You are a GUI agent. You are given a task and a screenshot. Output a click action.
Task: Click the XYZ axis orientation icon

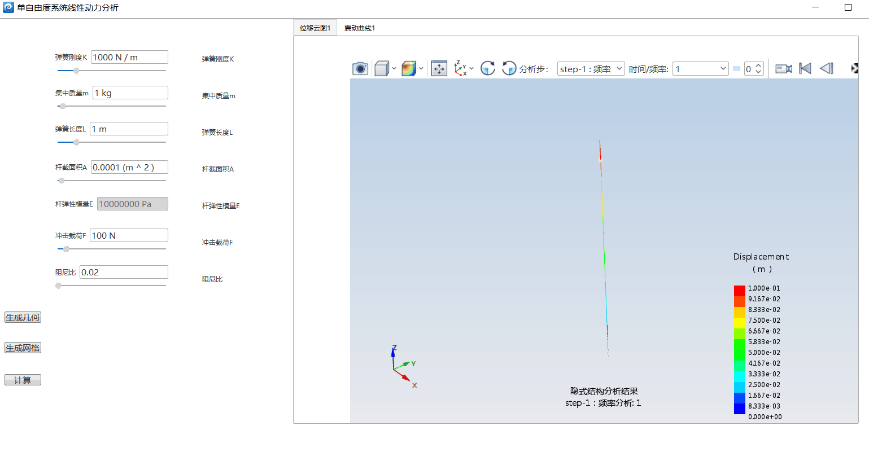pos(460,69)
